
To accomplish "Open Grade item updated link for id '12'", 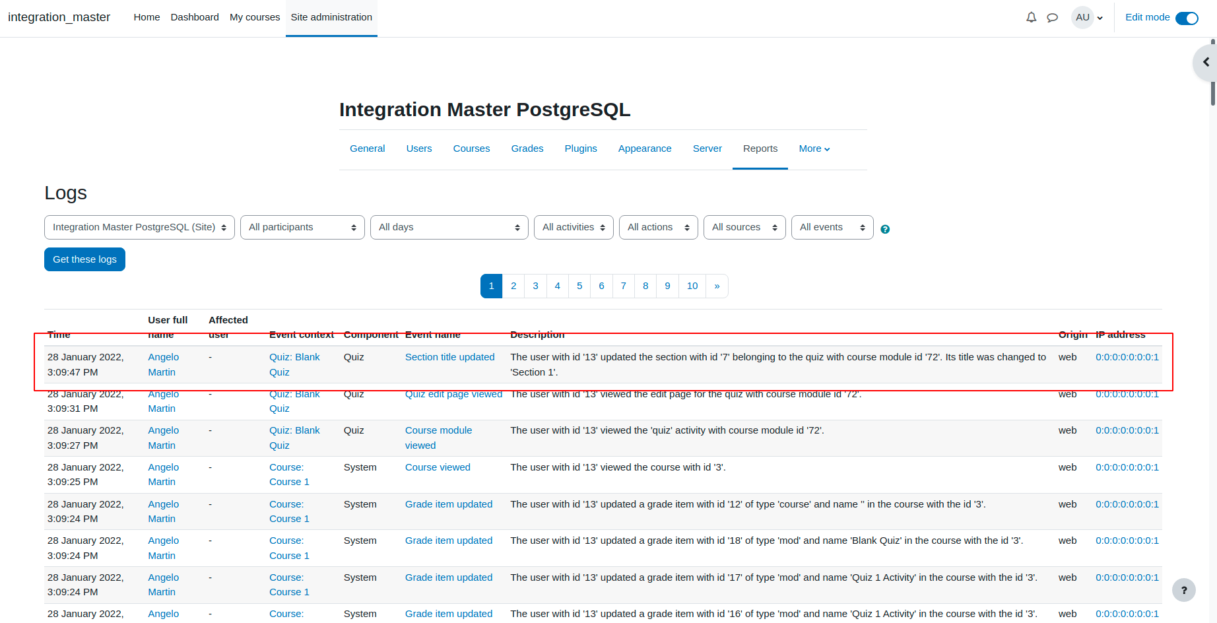I will point(449,504).
